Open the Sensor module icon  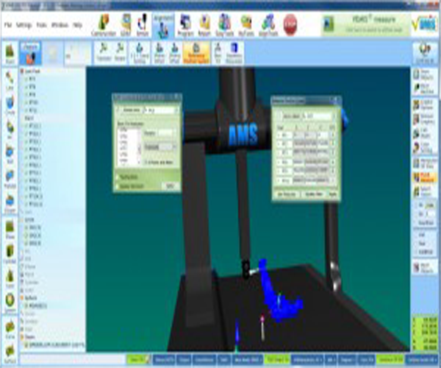[143, 25]
